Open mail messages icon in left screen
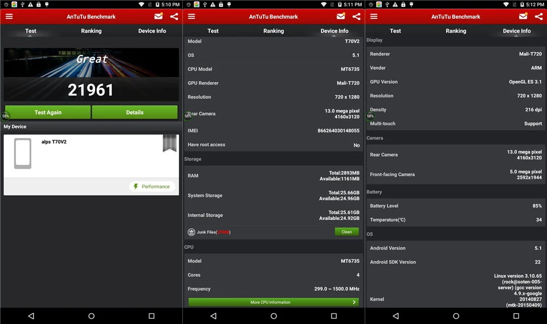This screenshot has width=547, height=324. pos(159,16)
